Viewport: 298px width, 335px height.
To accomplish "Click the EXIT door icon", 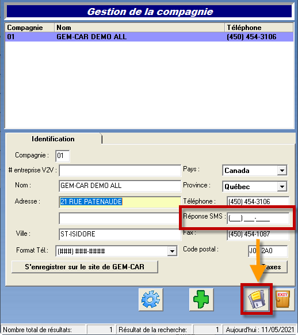I will (x=283, y=299).
